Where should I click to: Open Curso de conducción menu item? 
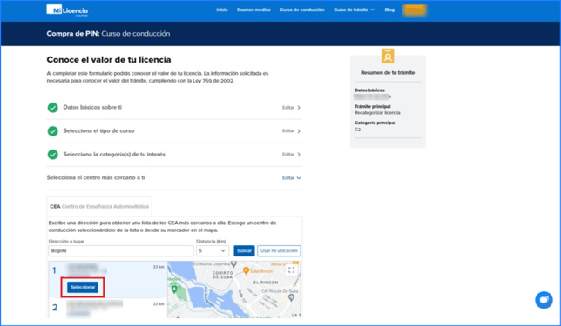[302, 10]
